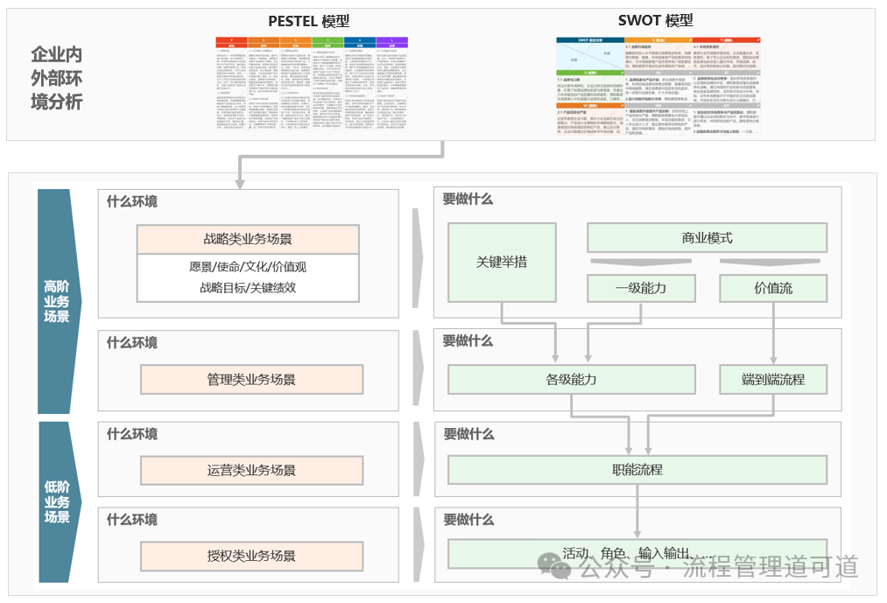Click the 战略目标/关键绩效 text line
887x603 pixels.
tap(248, 287)
